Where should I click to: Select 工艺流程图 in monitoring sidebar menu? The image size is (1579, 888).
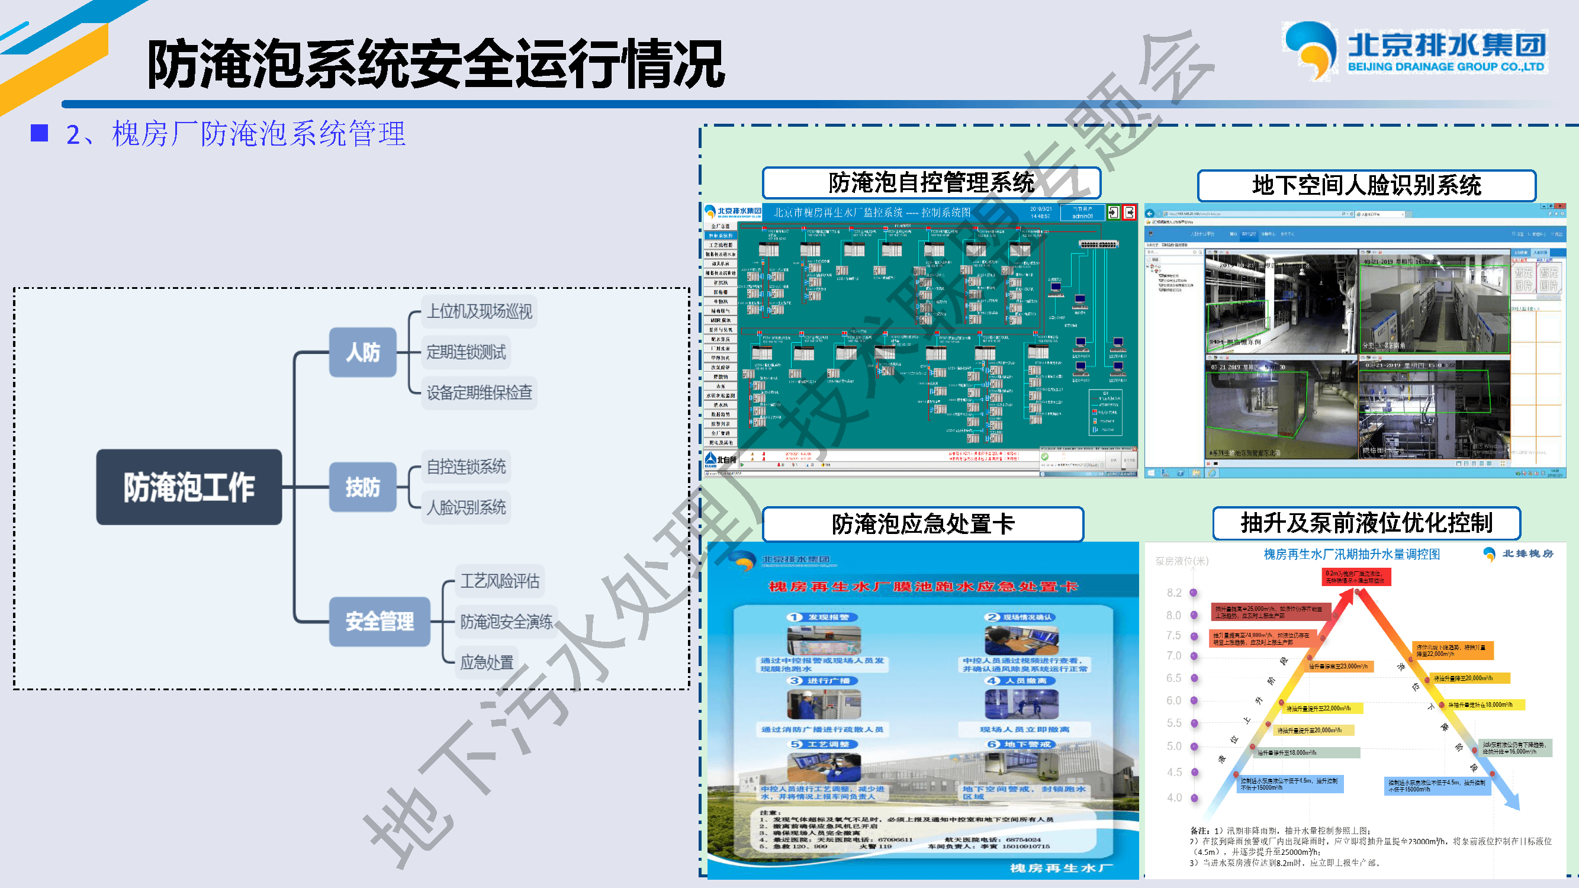click(721, 245)
